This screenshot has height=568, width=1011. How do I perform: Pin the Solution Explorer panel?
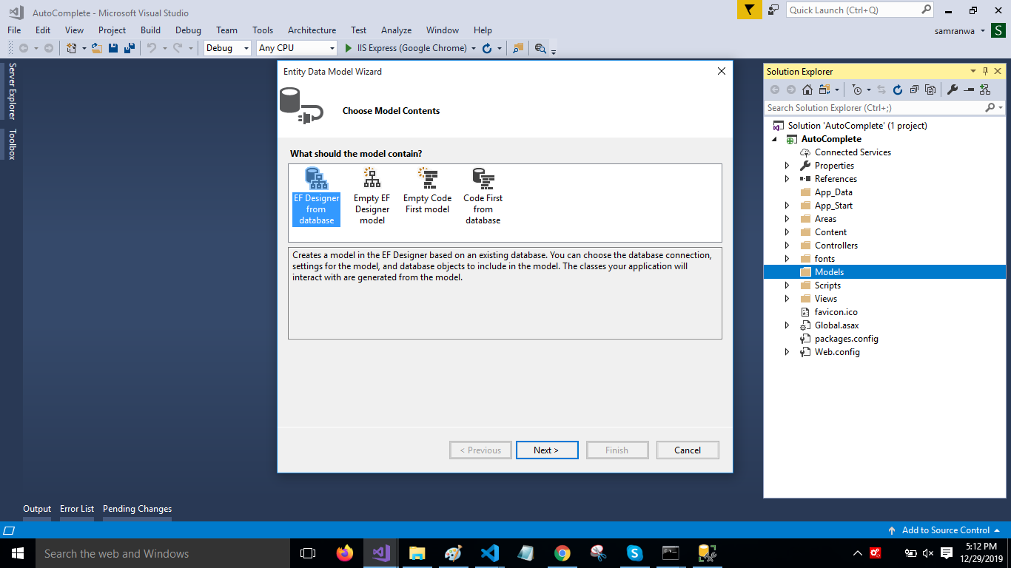(x=985, y=72)
